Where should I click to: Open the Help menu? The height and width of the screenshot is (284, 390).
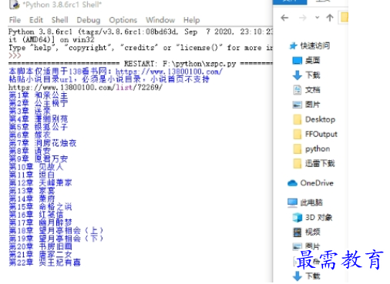click(192, 20)
